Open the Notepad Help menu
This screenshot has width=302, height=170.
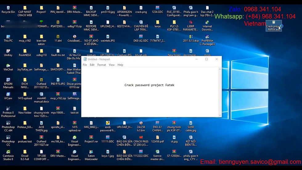click(x=120, y=65)
